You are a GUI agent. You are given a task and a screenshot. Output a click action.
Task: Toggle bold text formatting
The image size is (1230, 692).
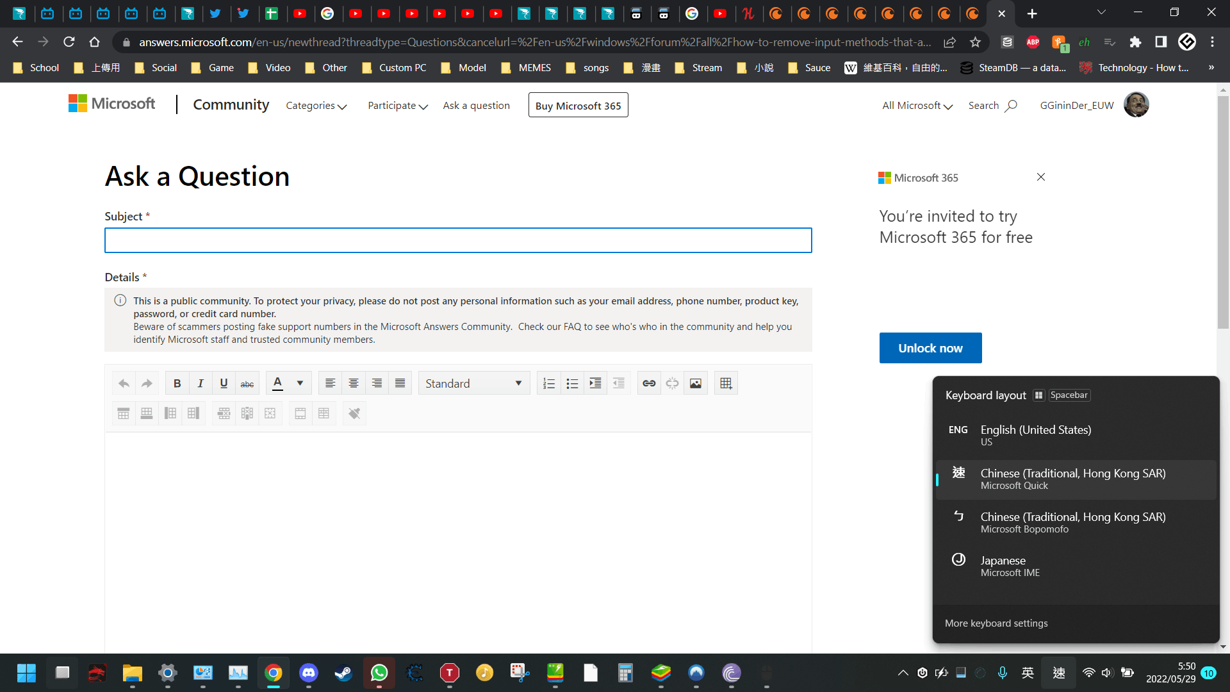177,383
